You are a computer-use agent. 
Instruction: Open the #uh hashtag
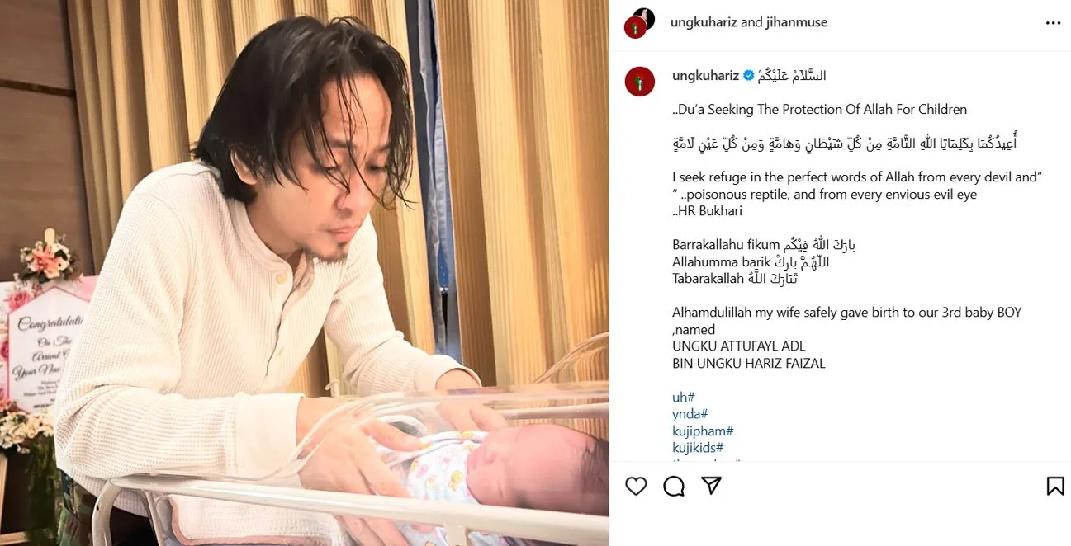pyautogui.click(x=684, y=398)
